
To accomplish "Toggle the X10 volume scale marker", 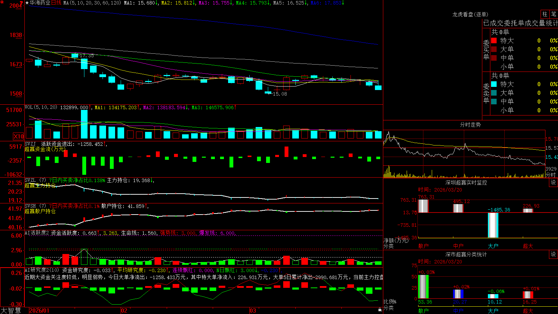I will click(x=18, y=136).
